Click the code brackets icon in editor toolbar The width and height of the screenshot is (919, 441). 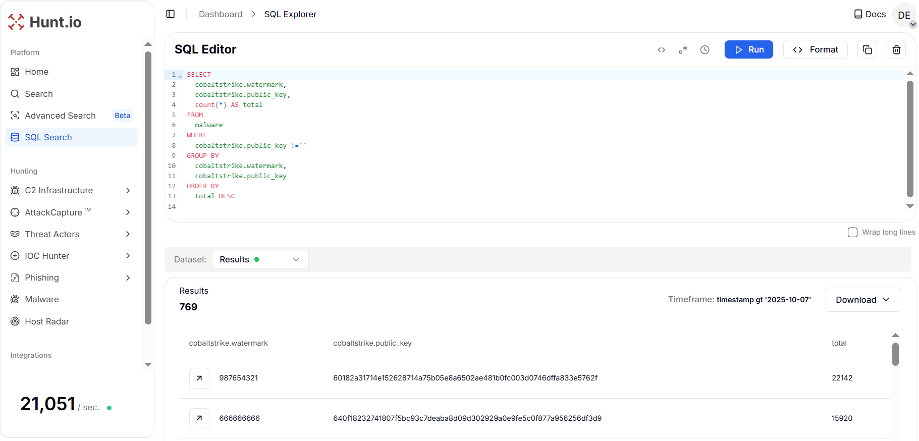point(661,49)
